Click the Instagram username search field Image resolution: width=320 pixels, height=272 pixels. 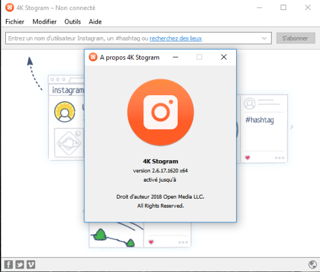(x=138, y=38)
